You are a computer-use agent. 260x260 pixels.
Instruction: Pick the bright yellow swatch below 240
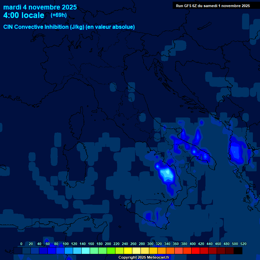[128, 251]
